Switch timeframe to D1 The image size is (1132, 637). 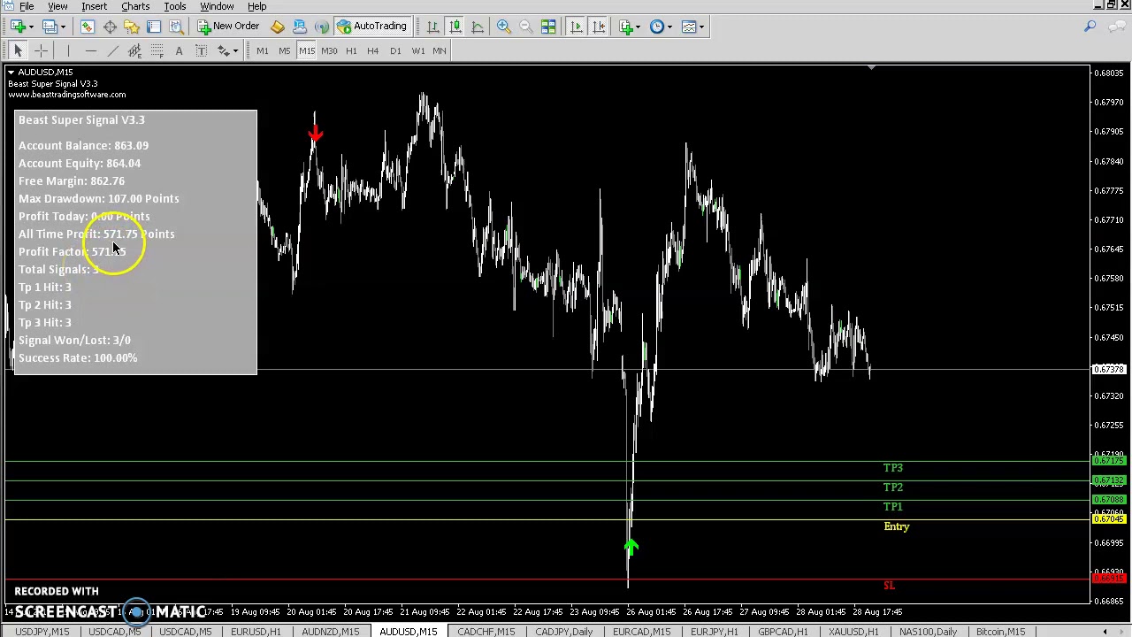click(x=395, y=50)
